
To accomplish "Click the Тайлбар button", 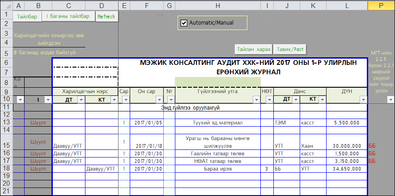I will (27, 17).
